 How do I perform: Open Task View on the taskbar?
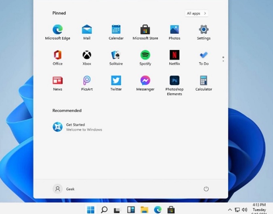117,210
